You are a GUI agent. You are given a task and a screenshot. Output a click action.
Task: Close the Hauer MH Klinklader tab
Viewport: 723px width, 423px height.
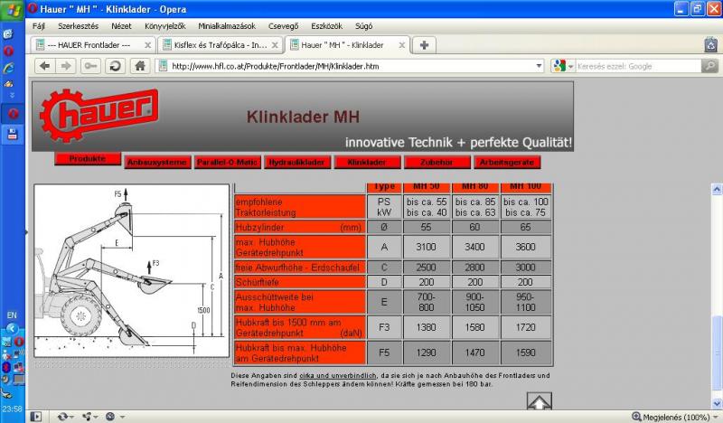pos(401,45)
